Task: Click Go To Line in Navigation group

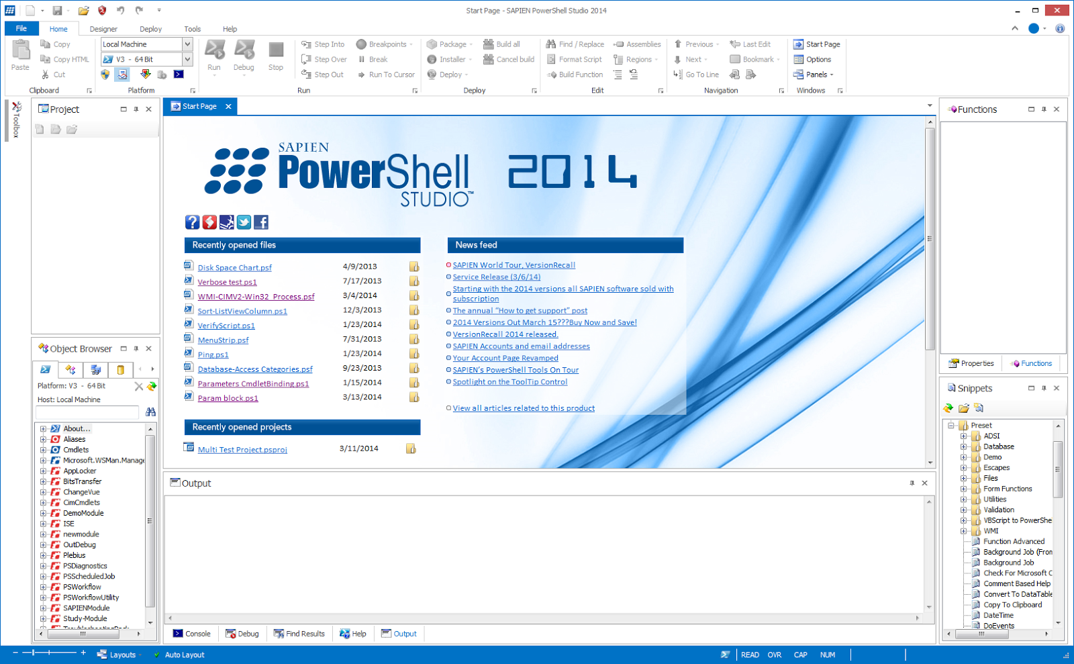Action: click(695, 75)
